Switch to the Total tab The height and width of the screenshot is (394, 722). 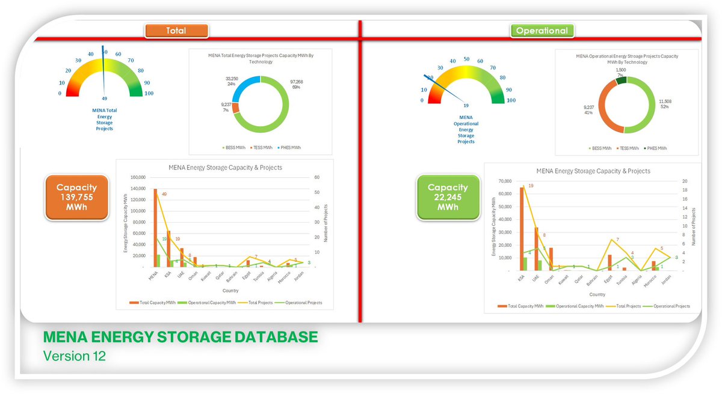tap(176, 31)
